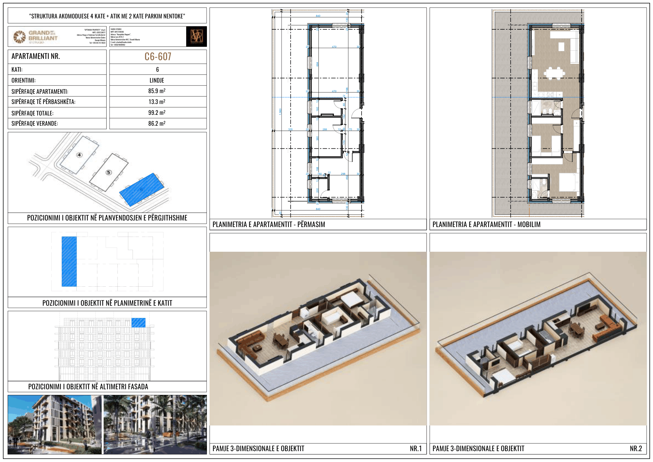
Task: Click the POZICIONIMI NË ALTIMETRI FASADA caption
Action: tap(88, 387)
